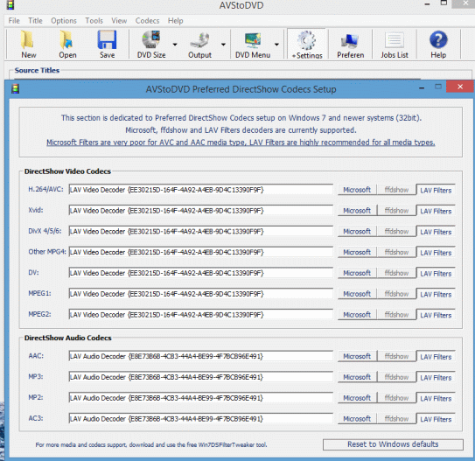The image size is (475, 461).
Task: Expand the DVD Menu dropdown arrow
Action: coord(276,45)
